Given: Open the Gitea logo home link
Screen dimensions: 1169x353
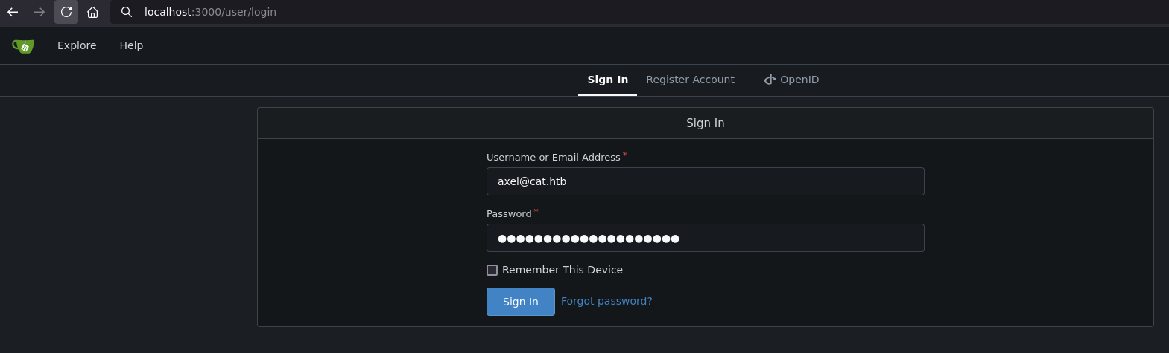Looking at the screenshot, I should [x=23, y=46].
